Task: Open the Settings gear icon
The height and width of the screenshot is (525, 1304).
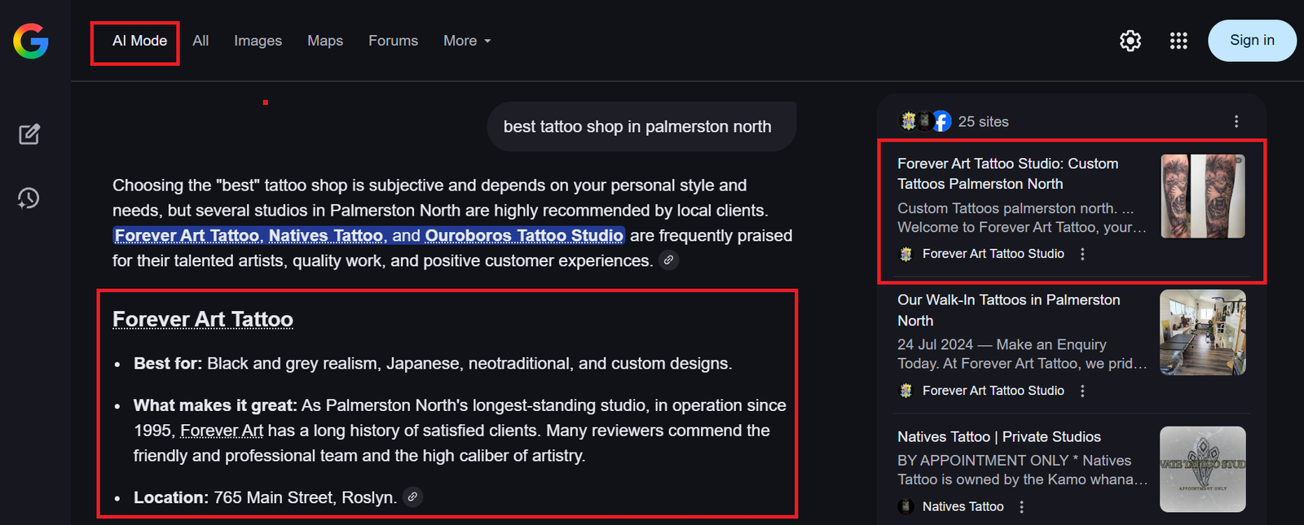Action: point(1130,41)
